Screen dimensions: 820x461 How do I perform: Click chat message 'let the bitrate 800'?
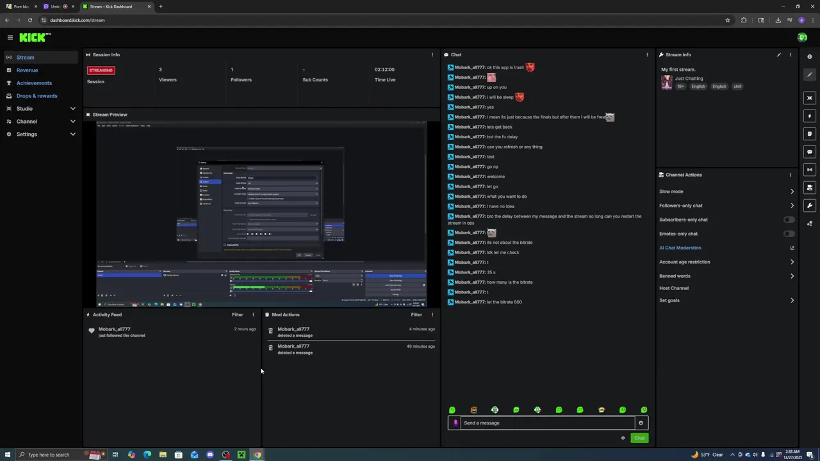point(504,302)
